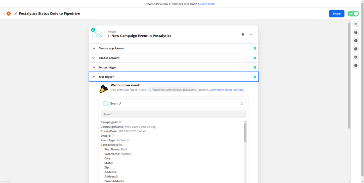Click the trigger title New Campaign Event in Postalytics
This screenshot has width=364, height=183.
139,36
